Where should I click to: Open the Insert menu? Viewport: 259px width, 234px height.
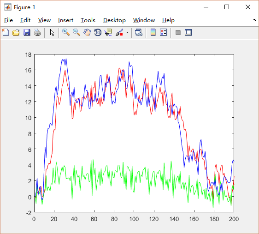click(65, 20)
